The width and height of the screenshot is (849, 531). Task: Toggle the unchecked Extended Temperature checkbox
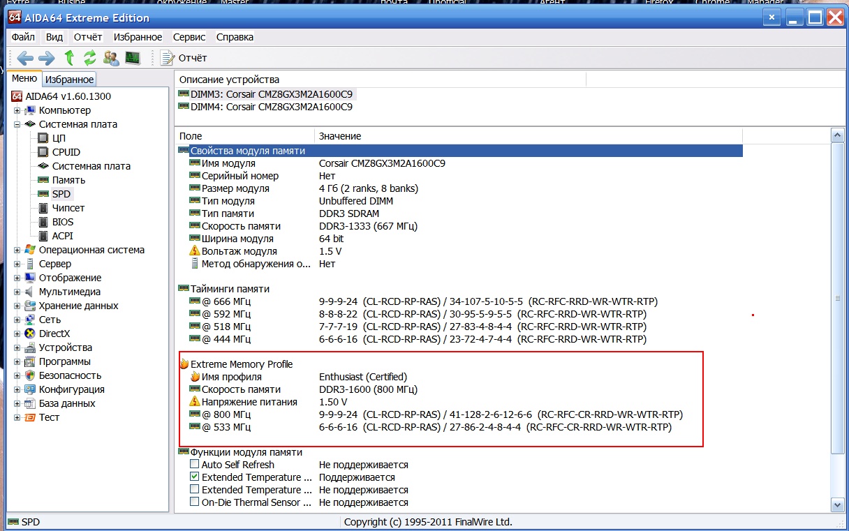point(195,490)
